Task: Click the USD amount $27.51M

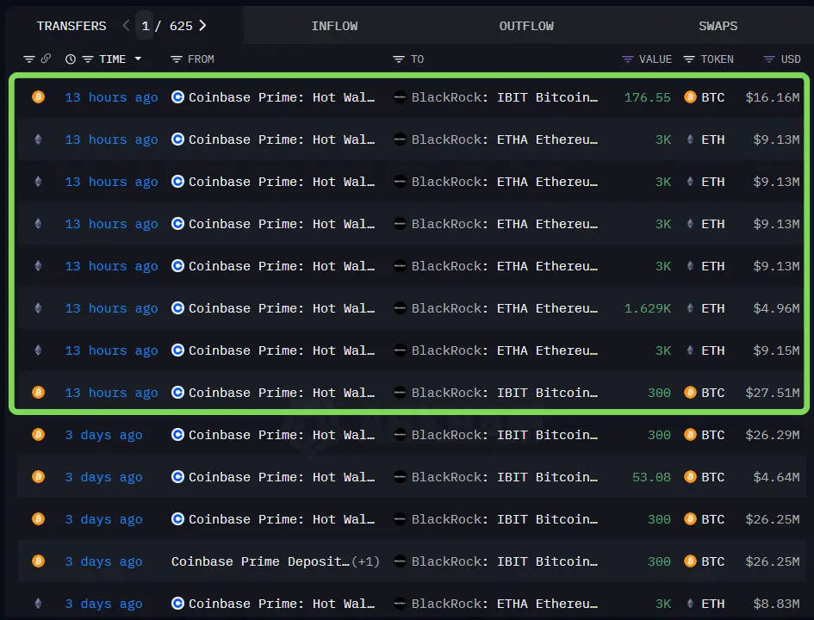Action: [773, 393]
